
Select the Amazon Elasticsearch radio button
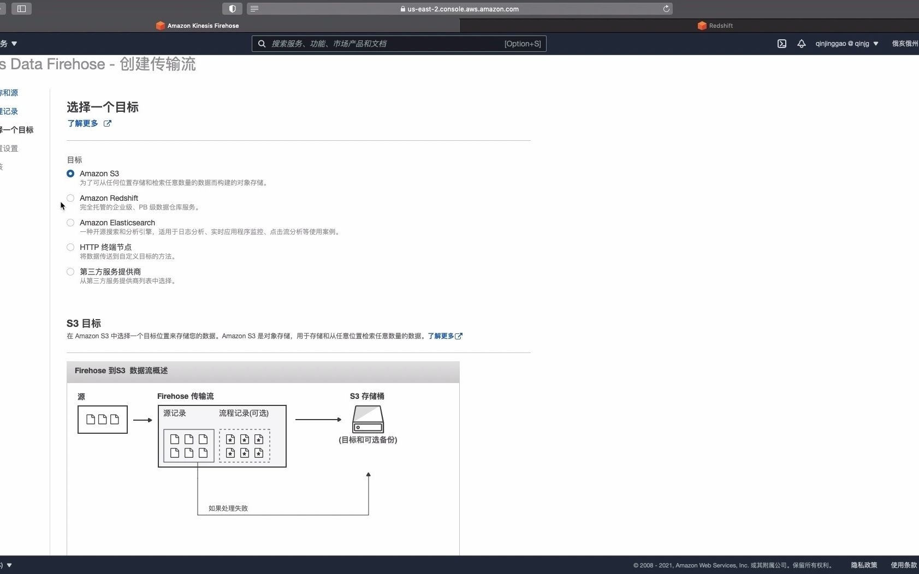(x=70, y=223)
